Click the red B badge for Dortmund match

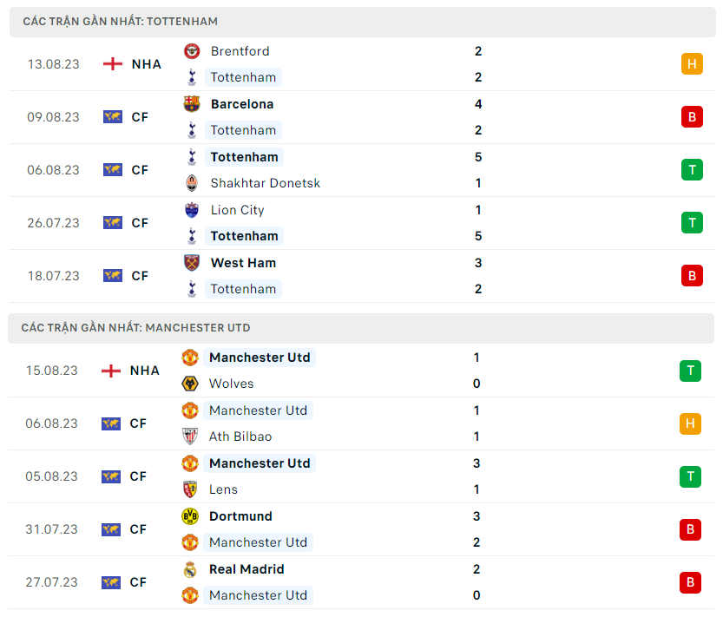coord(690,529)
